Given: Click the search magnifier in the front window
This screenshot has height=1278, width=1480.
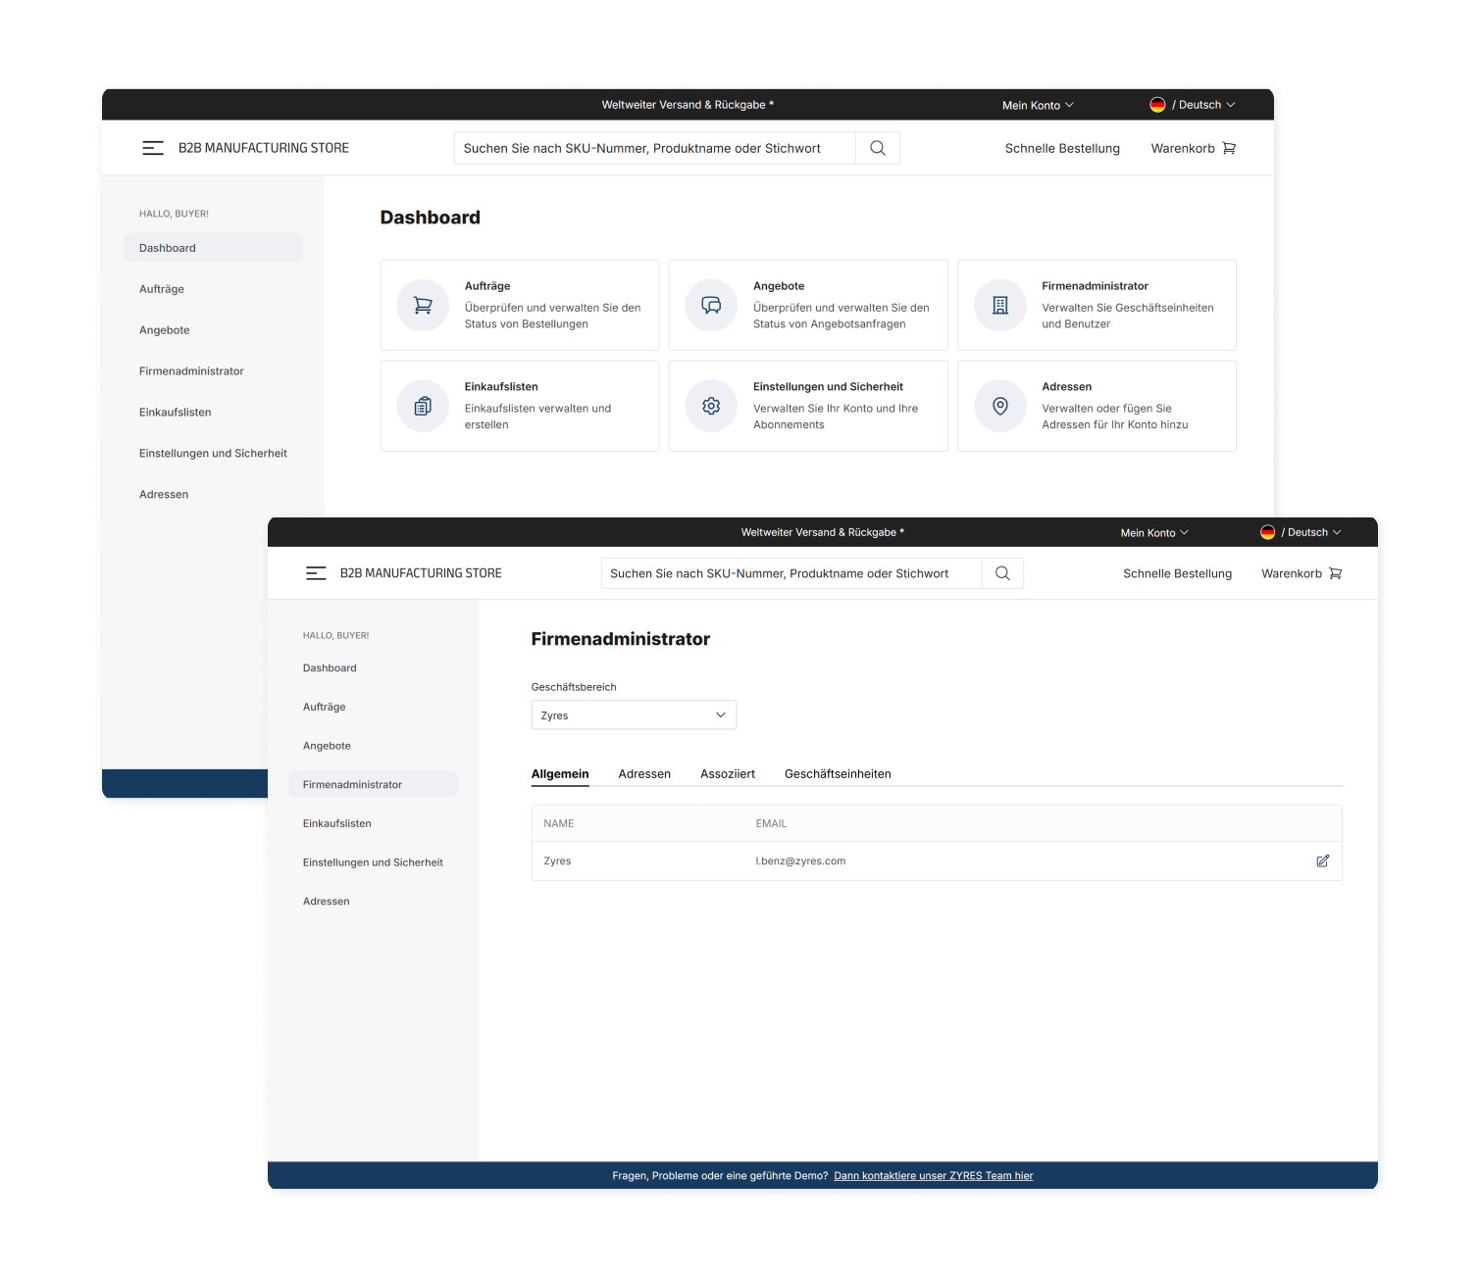Looking at the screenshot, I should tap(1002, 573).
